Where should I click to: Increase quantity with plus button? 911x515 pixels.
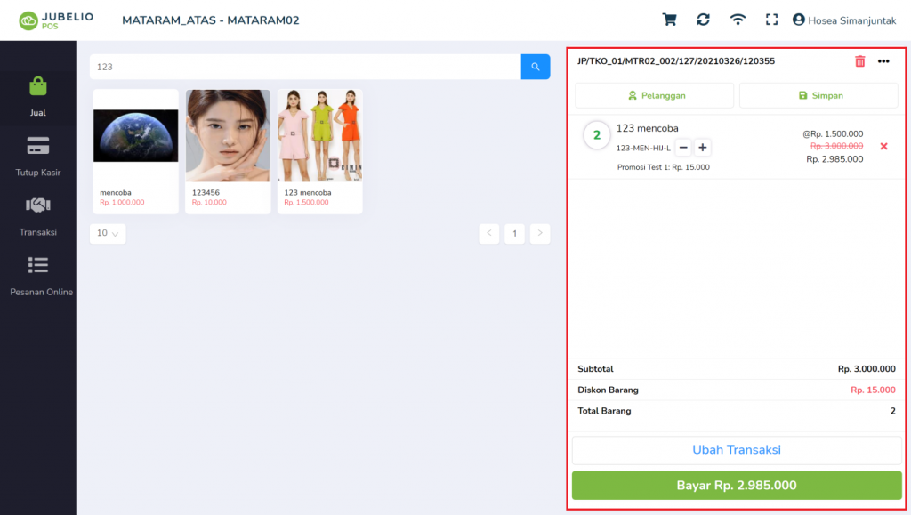click(x=703, y=148)
